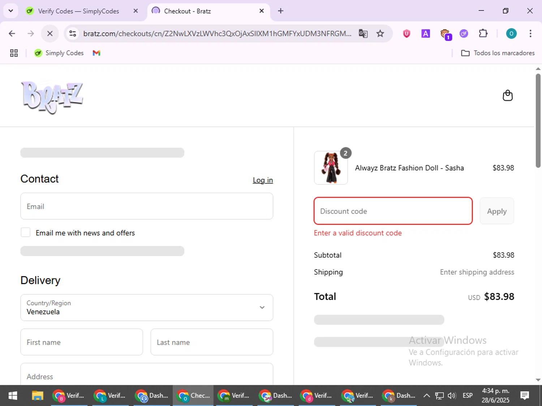Viewport: 542px width, 406px height.
Task: Click the Alwayz Bratz Fashion Doll - Sasha title
Action: (409, 168)
